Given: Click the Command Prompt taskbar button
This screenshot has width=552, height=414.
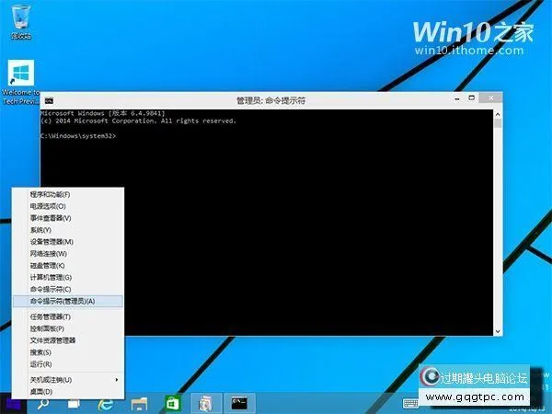Looking at the screenshot, I should tap(241, 403).
